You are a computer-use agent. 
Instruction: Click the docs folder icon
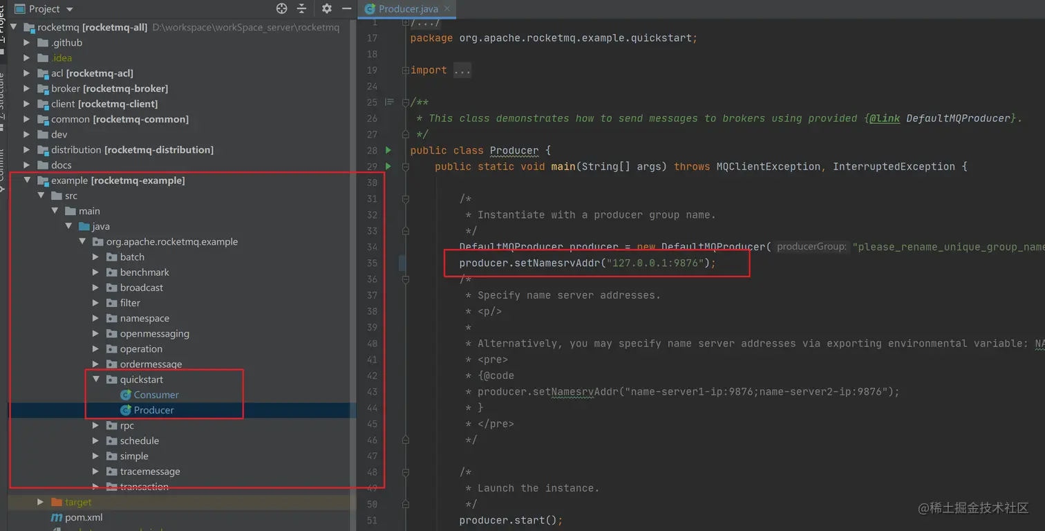[x=43, y=165]
